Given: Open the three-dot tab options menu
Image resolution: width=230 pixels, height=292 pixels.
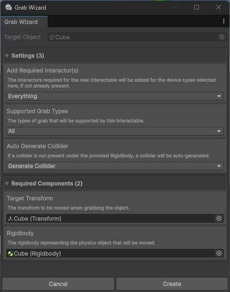Looking at the screenshot, I should point(224,21).
